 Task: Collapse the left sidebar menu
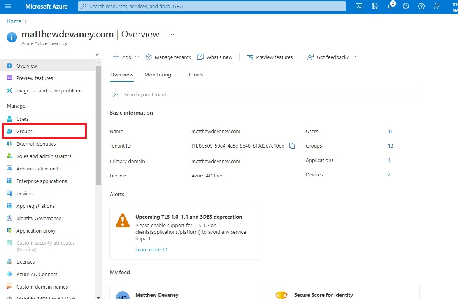97,55
